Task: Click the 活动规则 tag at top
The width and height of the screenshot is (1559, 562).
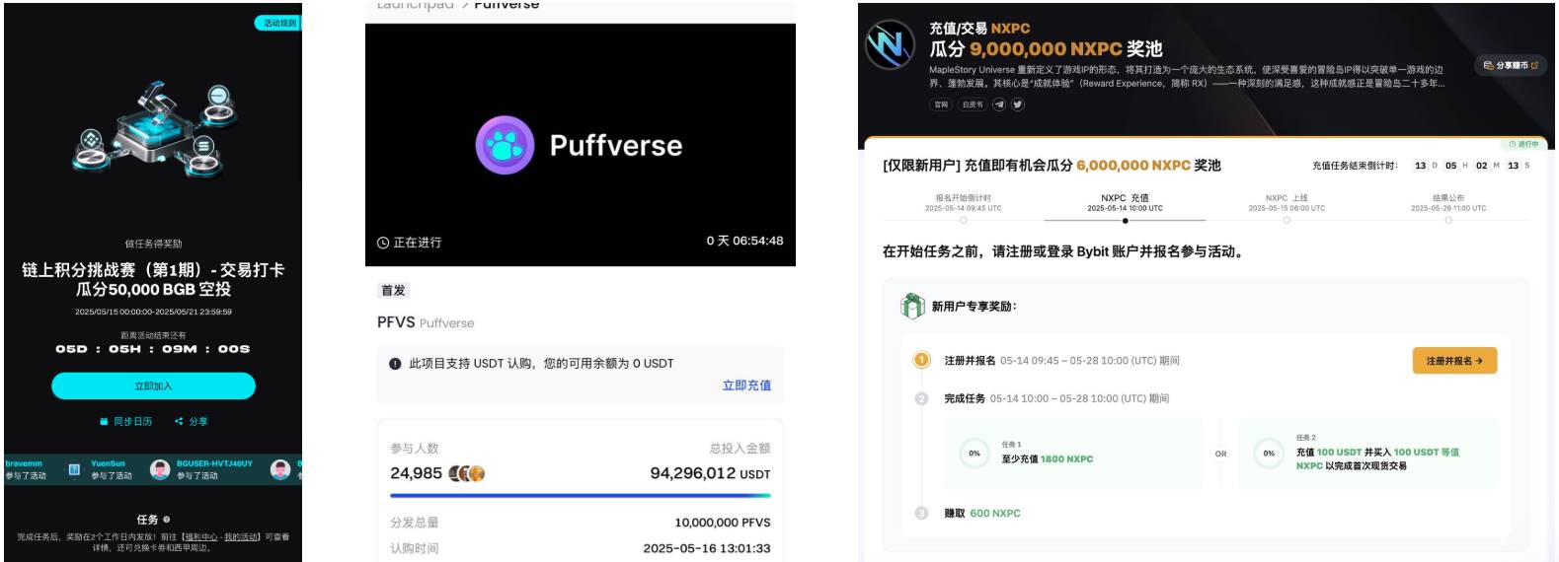Action: click(279, 23)
